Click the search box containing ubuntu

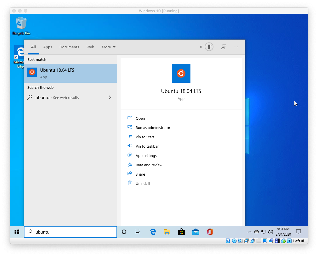click(x=70, y=232)
